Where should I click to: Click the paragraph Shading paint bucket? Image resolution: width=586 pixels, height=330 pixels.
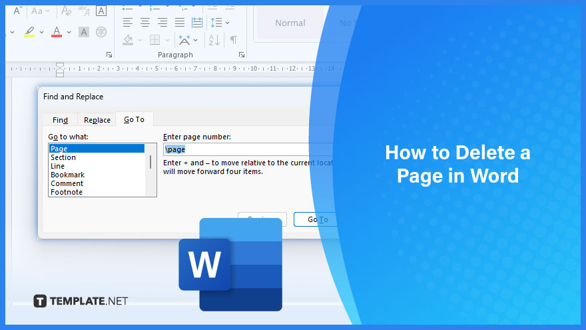[128, 39]
